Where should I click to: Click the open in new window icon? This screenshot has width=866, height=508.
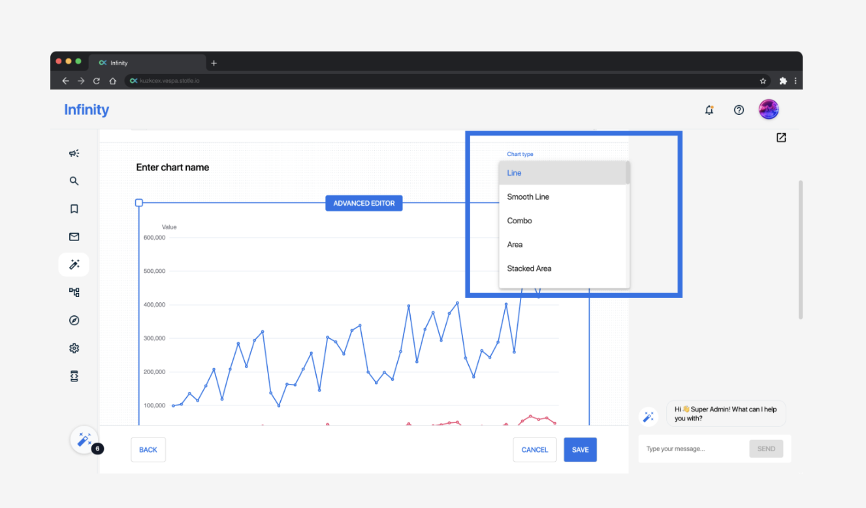pos(781,138)
